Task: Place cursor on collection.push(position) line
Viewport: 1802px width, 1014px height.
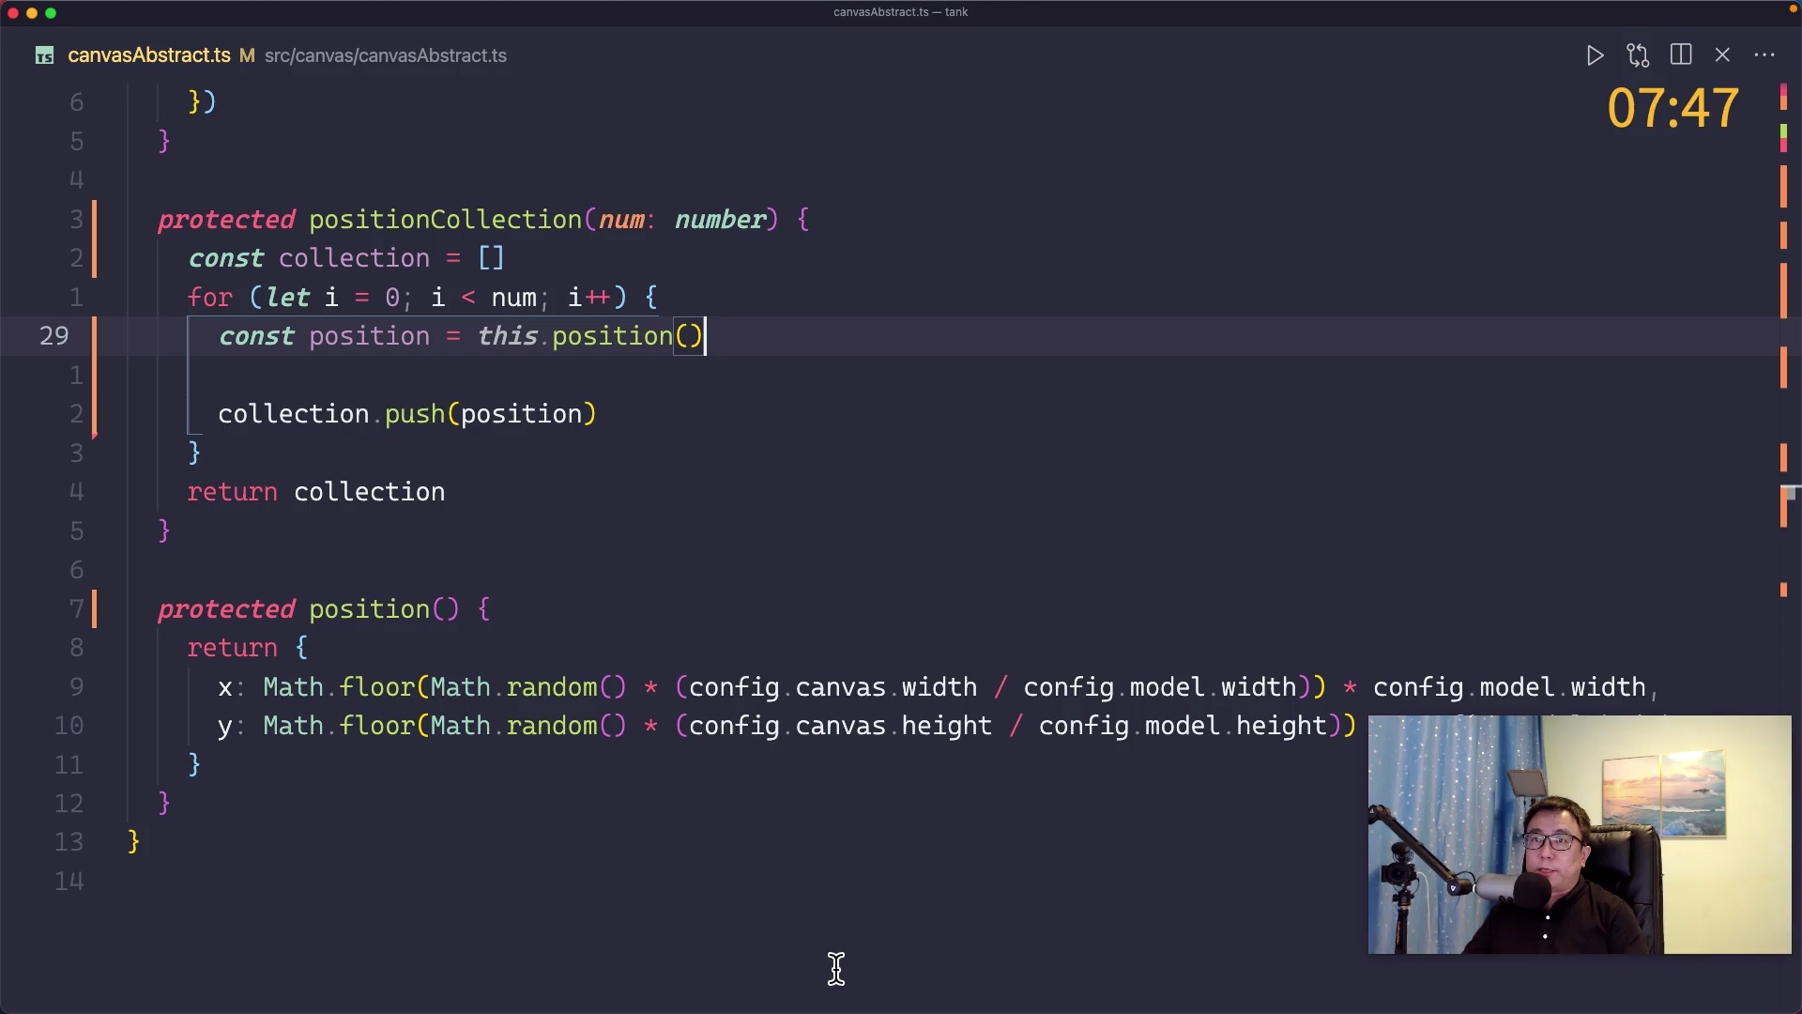Action: click(x=406, y=414)
